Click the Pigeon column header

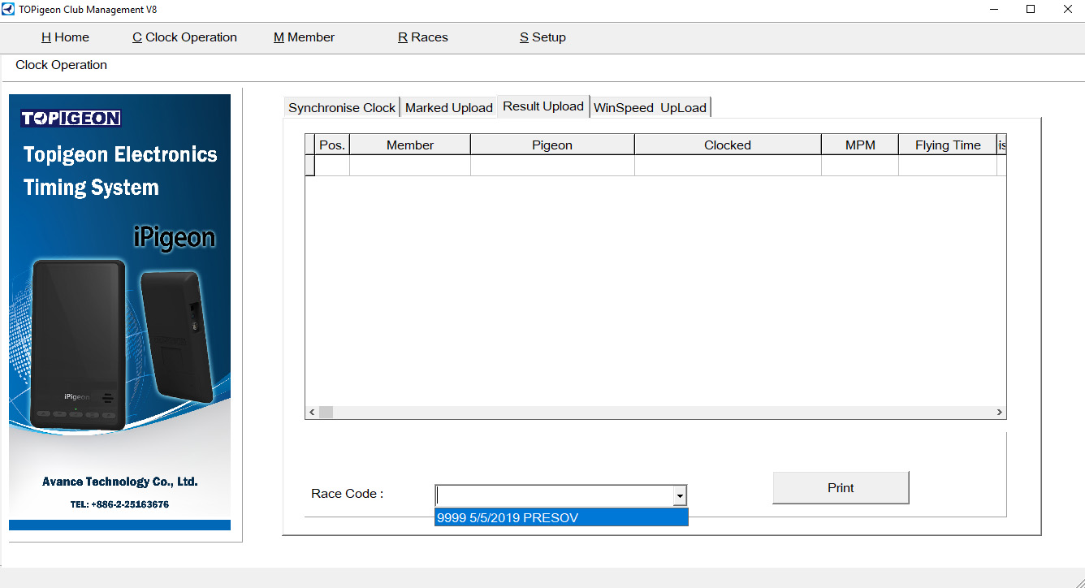click(x=552, y=145)
